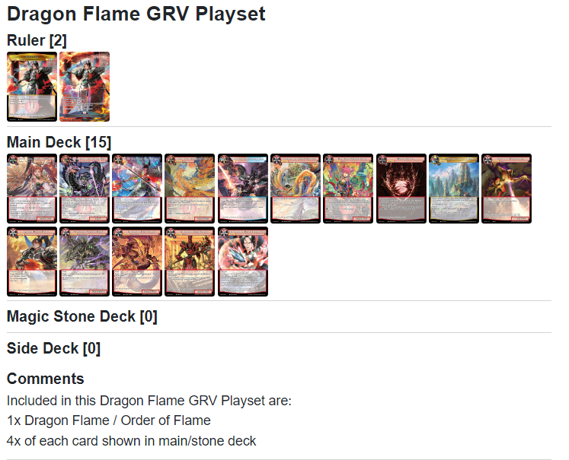The image size is (569, 460).
Task: Open the dark red glowing orb card
Action: click(x=401, y=189)
